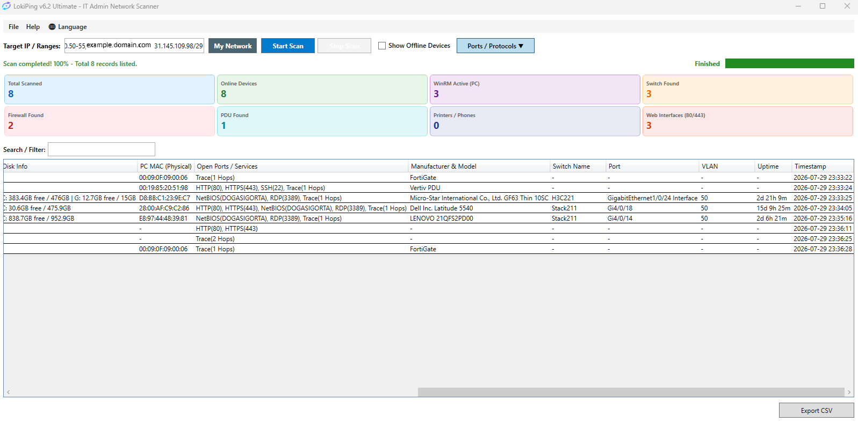Sort by the Timestamp column header
The height and width of the screenshot is (422, 858).
(x=823, y=166)
